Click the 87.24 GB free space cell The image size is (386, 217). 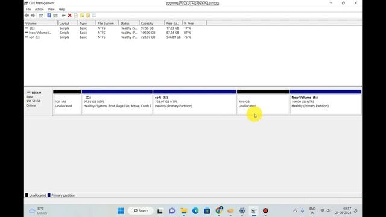tap(172, 33)
